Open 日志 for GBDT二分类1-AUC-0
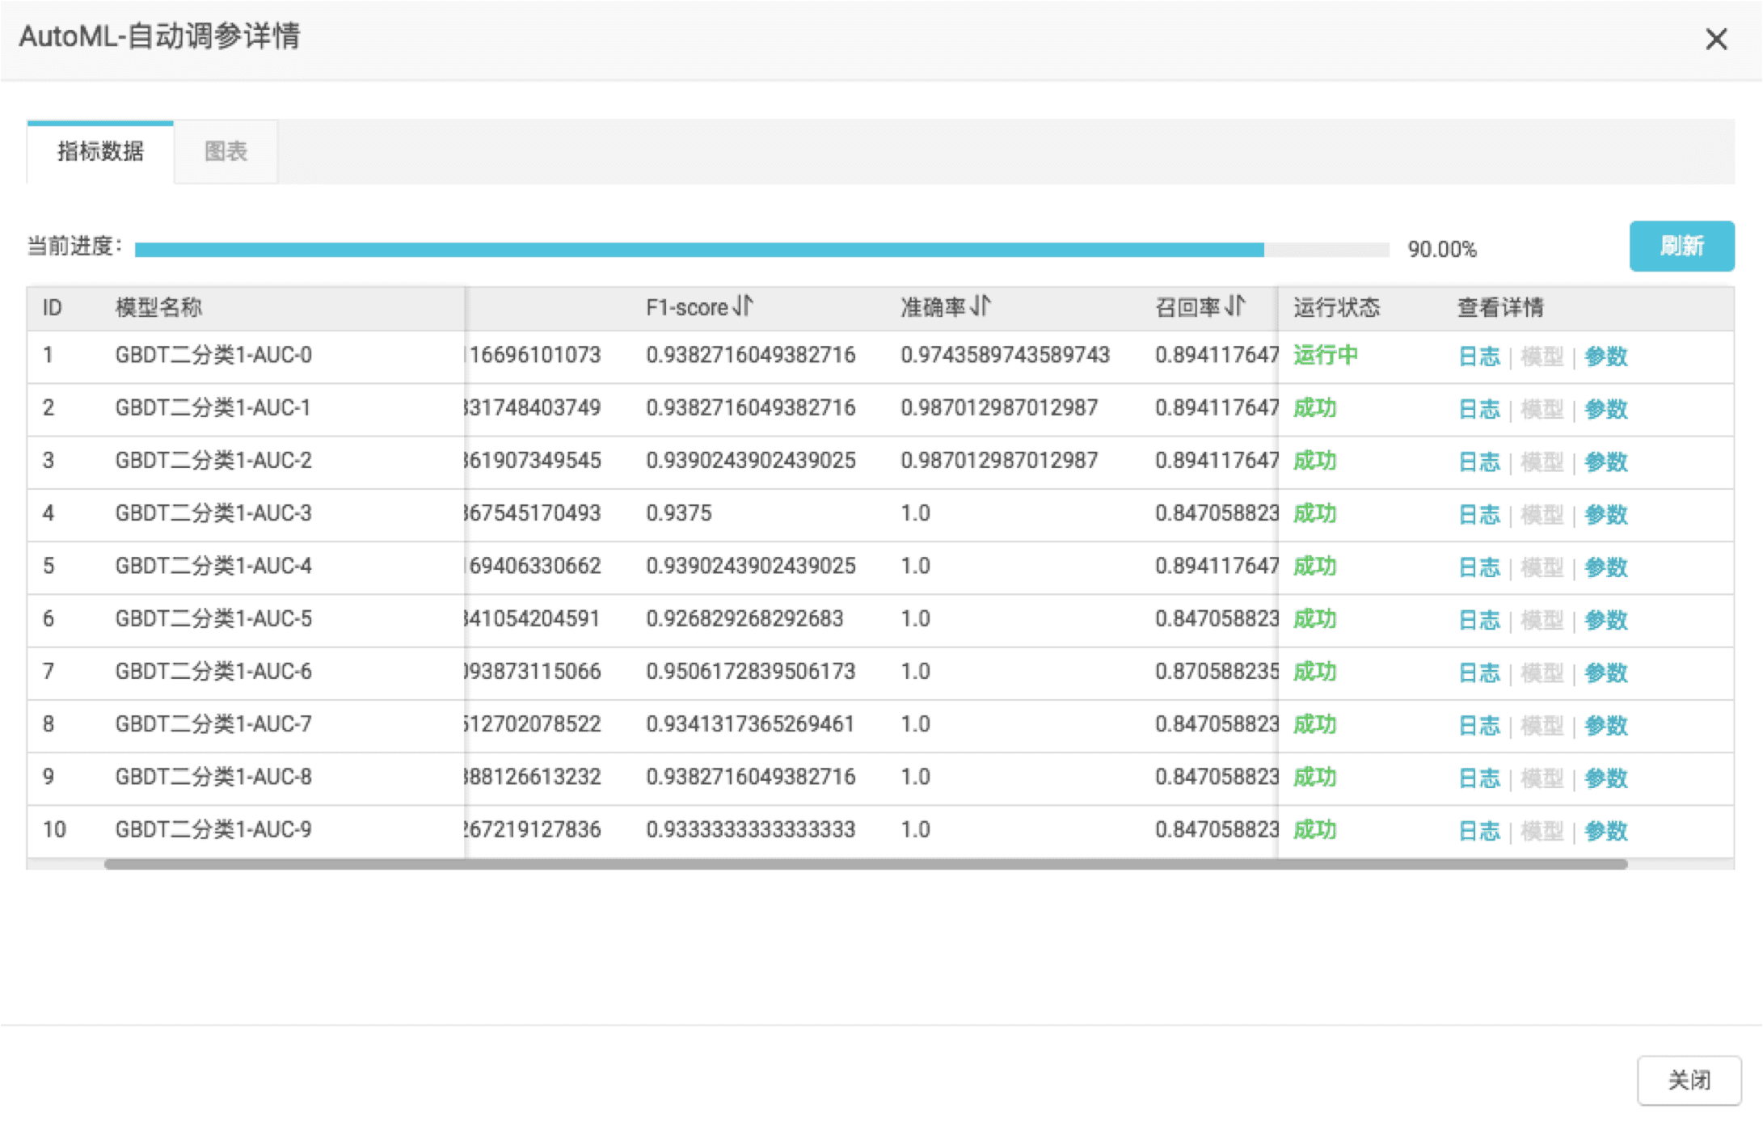This screenshot has height=1130, width=1763. 1478,356
